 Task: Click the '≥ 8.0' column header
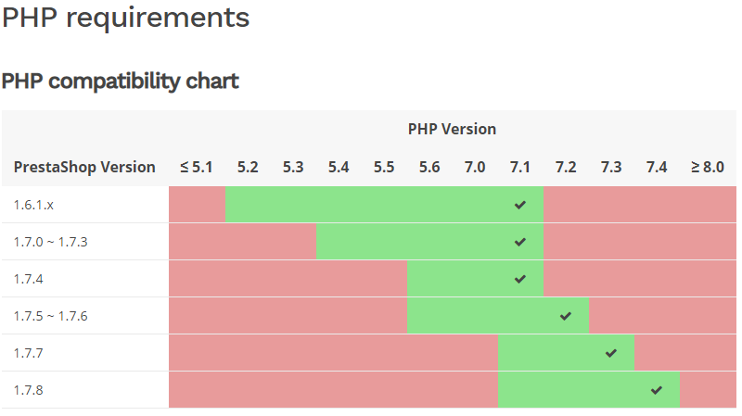coord(708,167)
